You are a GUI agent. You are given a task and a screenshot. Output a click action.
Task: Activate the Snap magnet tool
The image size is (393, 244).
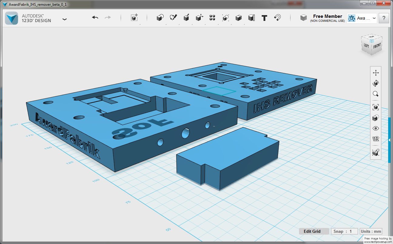click(x=277, y=18)
